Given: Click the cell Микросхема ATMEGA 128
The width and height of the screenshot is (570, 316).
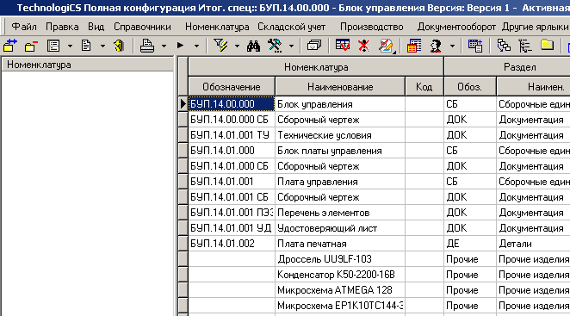Looking at the screenshot, I should 340,290.
